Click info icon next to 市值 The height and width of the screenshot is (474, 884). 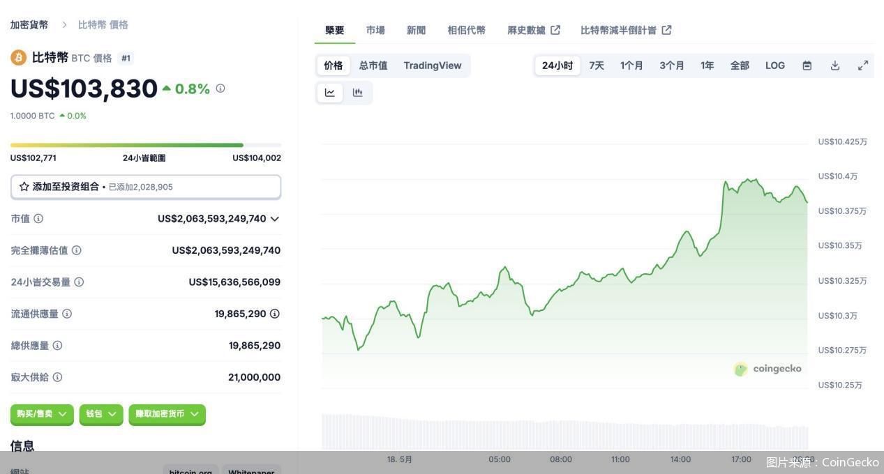(x=38, y=219)
